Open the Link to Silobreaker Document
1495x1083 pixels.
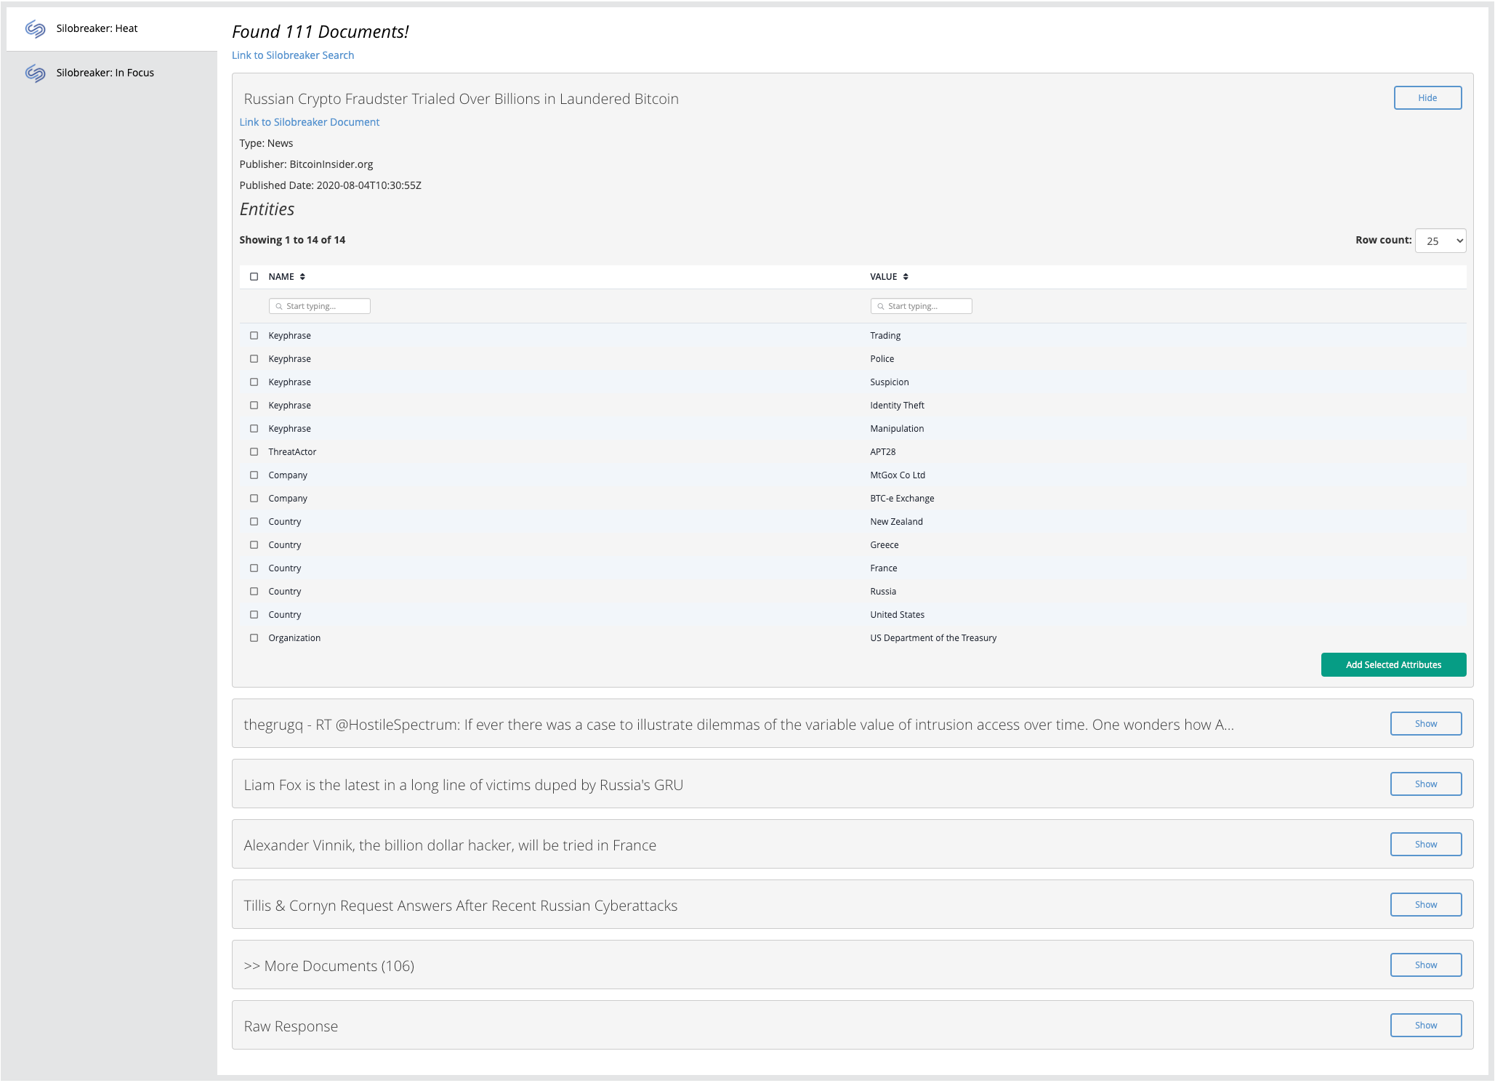310,122
